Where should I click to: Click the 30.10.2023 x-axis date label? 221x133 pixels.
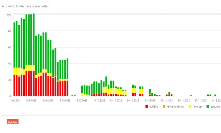point(133,100)
